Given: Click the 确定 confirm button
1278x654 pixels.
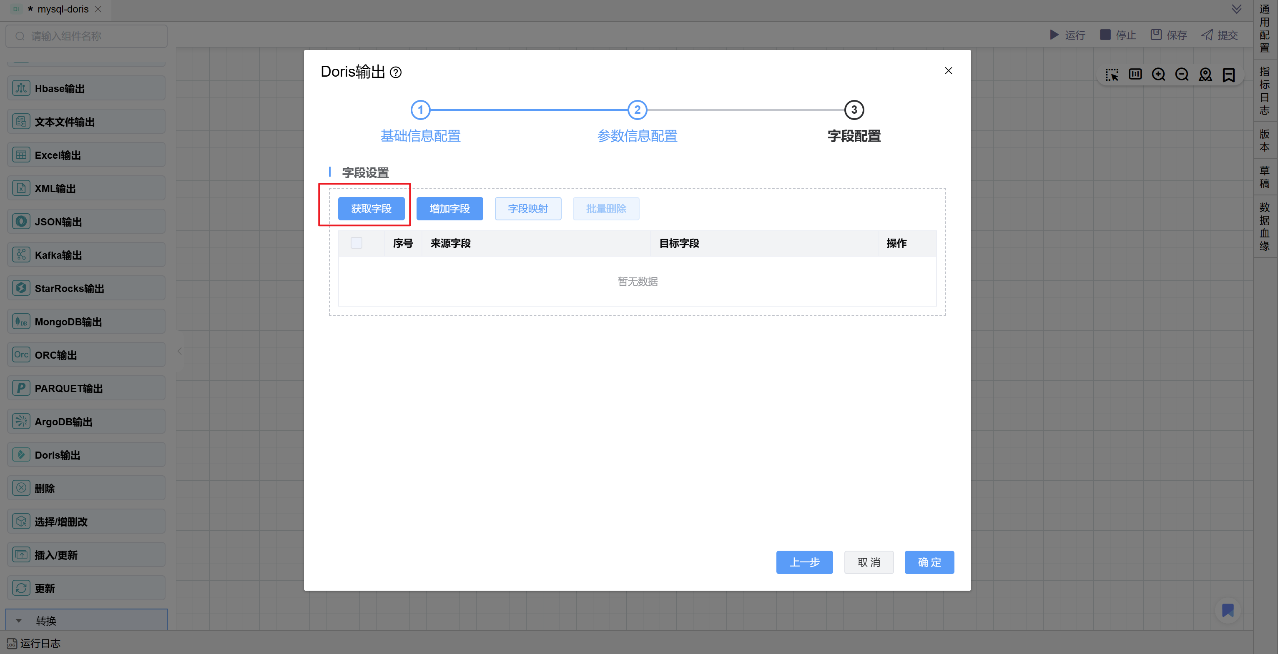Looking at the screenshot, I should click(929, 562).
